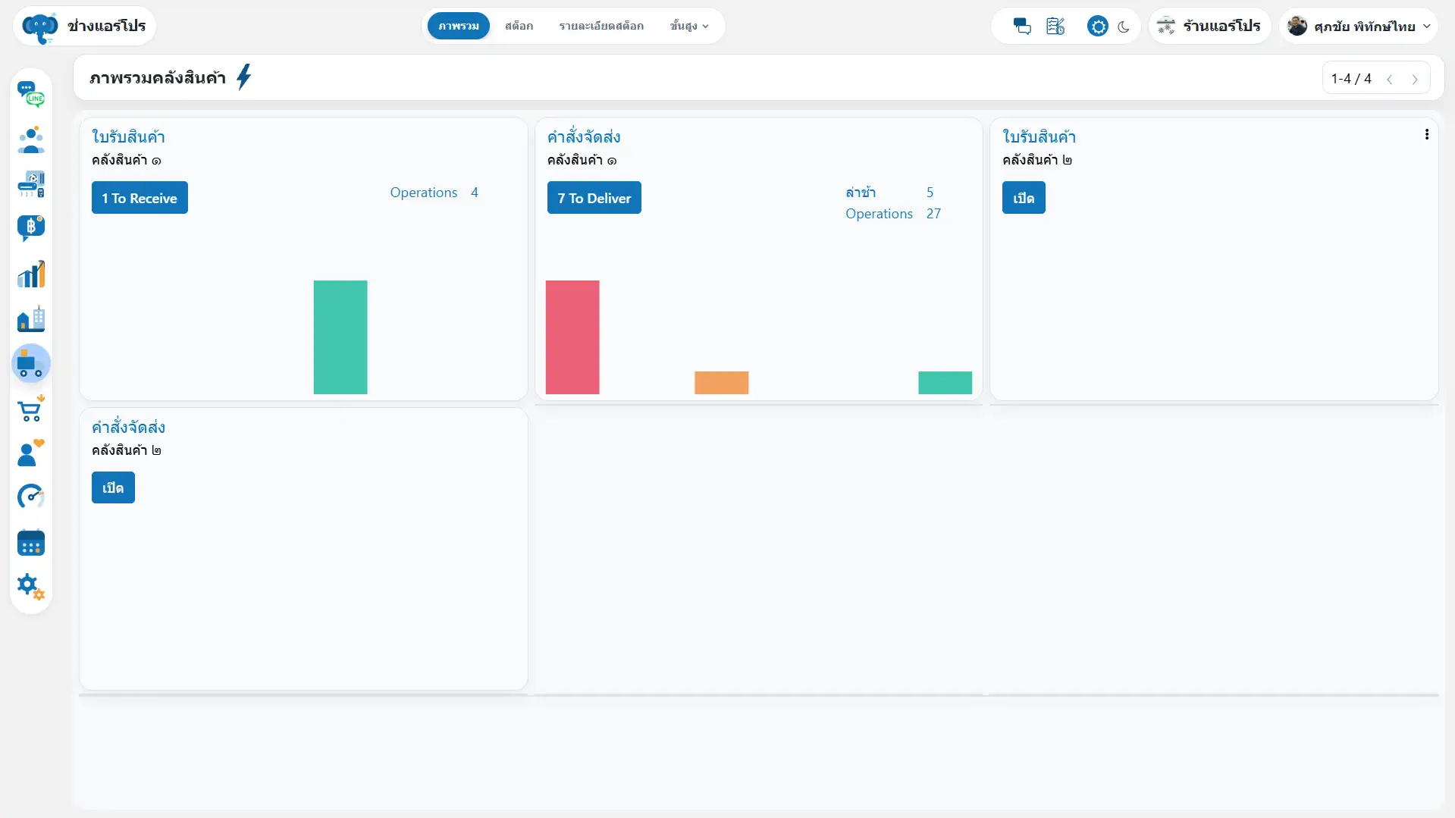The height and width of the screenshot is (818, 1455).
Task: Click the elephant logo ช่างแอร์โปร
Action: (x=84, y=26)
